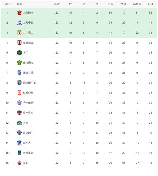The image size is (158, 176).
Task: Open the 沧州雄狮 team name link
Action: 28,103
